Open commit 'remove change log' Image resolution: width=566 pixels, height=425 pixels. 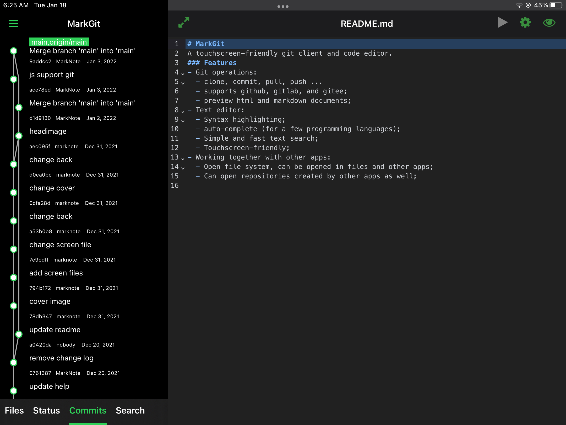61,358
